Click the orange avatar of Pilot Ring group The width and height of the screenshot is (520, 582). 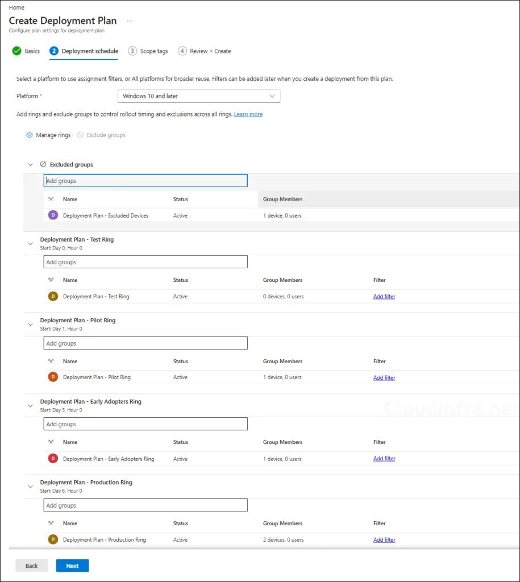[53, 377]
